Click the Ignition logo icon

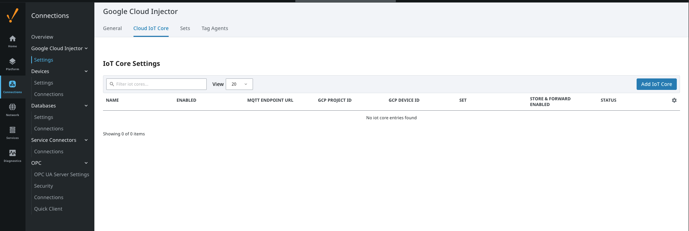[13, 15]
